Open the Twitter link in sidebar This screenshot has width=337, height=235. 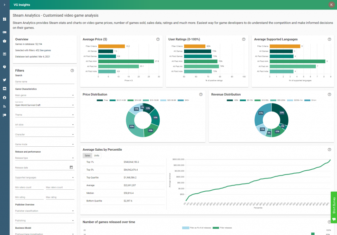click(x=5, y=80)
